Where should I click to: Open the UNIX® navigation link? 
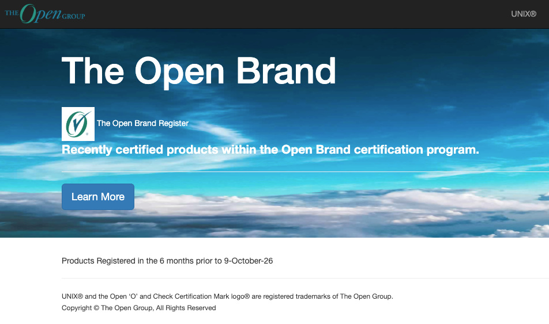pyautogui.click(x=524, y=14)
